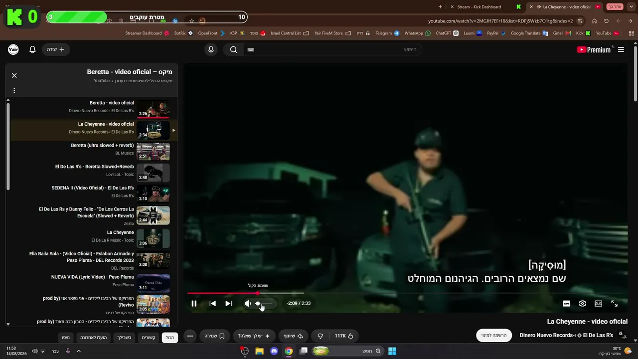Select the הכול filter chip

tap(170, 338)
